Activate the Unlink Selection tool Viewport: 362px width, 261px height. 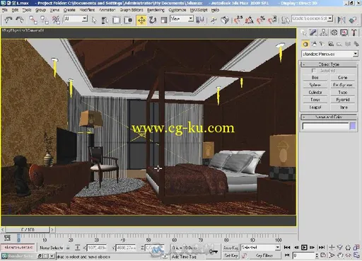tap(45, 20)
